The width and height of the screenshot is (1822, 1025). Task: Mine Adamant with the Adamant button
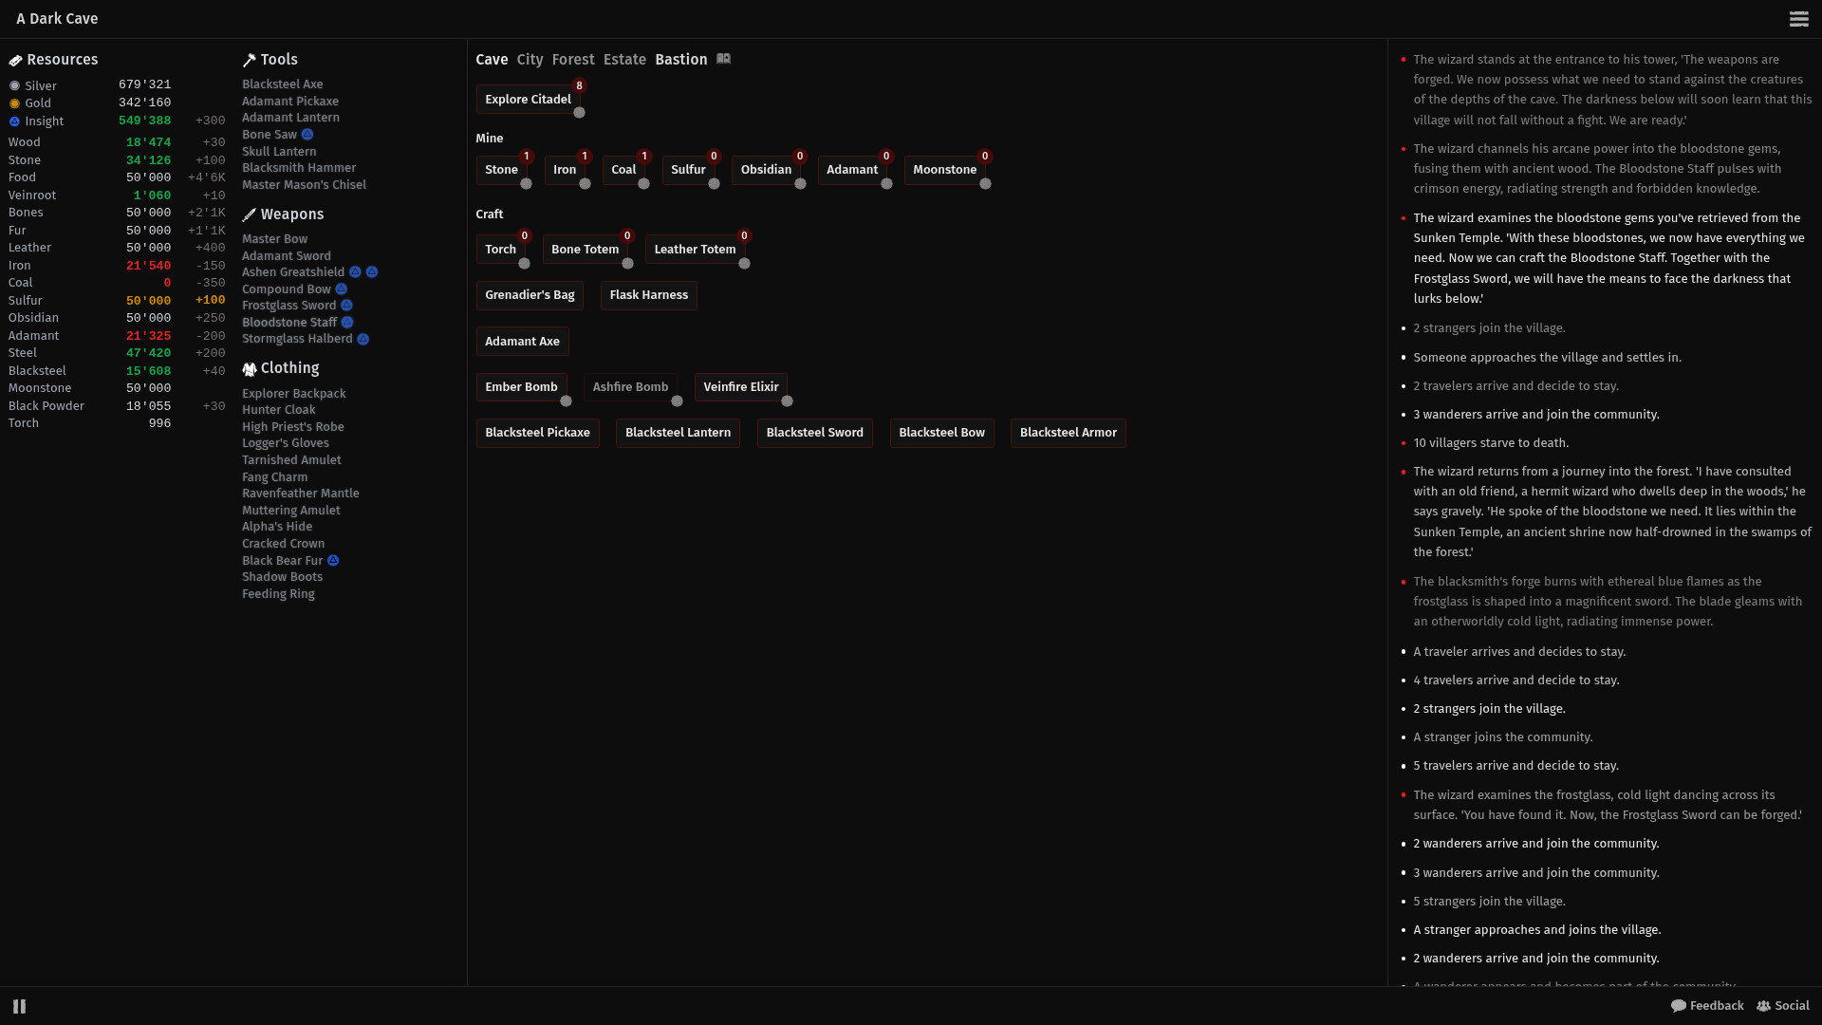(x=852, y=170)
